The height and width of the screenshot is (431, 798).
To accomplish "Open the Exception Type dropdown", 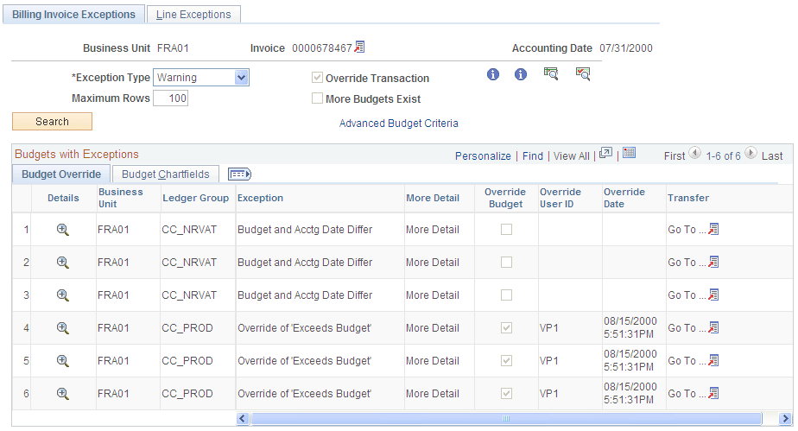I will point(201,78).
